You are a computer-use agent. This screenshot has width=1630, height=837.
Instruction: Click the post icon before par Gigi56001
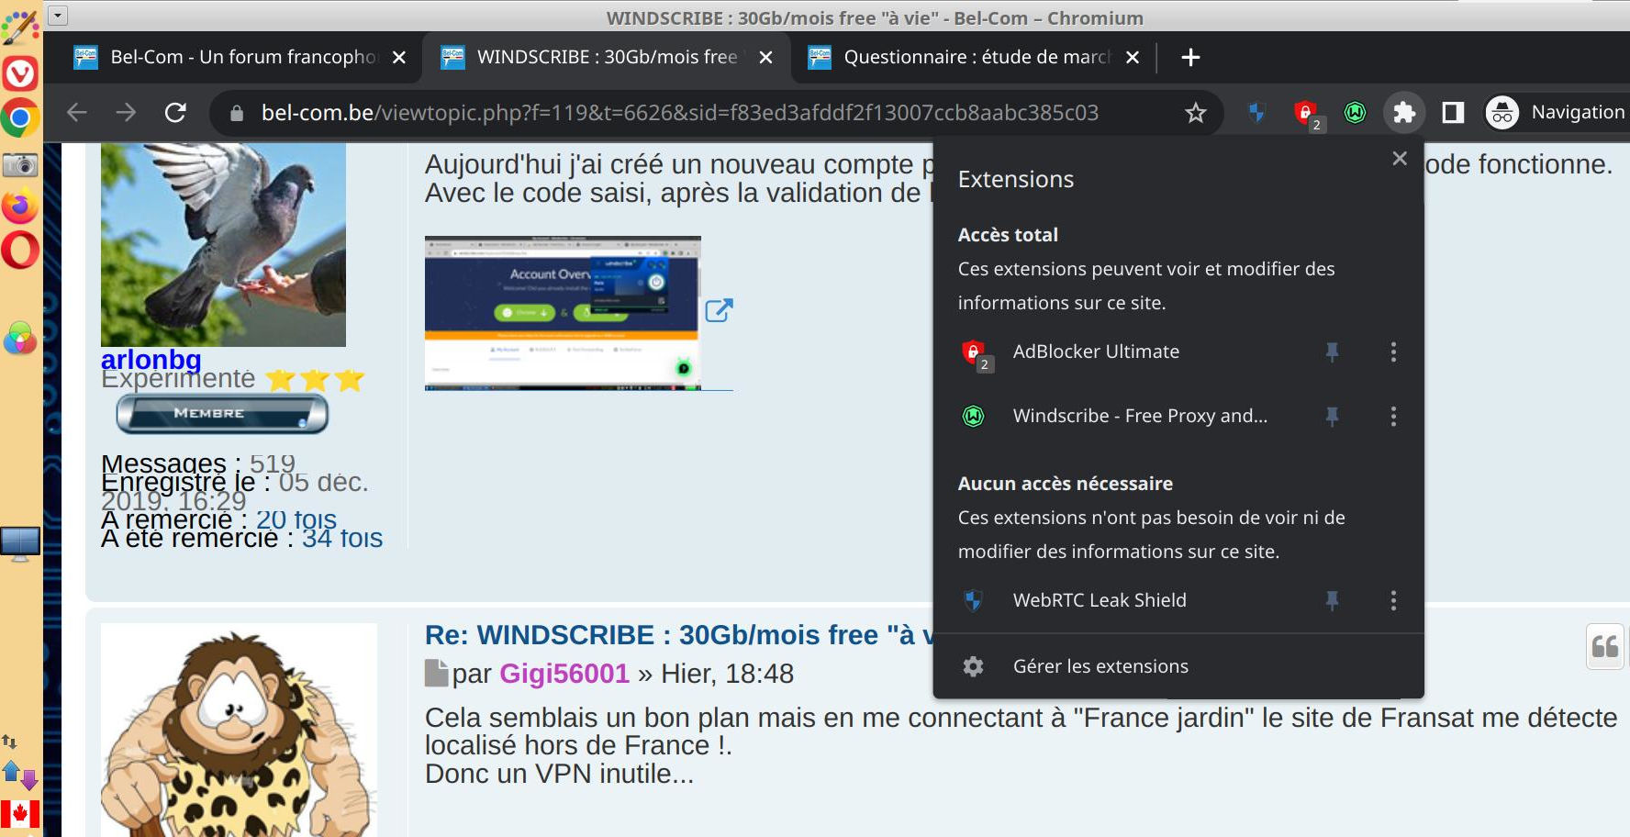pos(436,674)
